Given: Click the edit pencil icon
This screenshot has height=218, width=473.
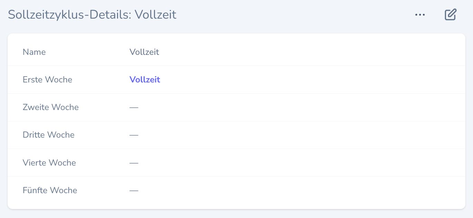Looking at the screenshot, I should pos(451,15).
